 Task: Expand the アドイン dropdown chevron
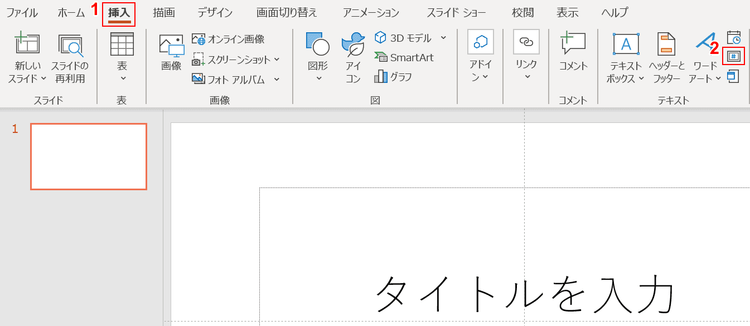tap(486, 77)
